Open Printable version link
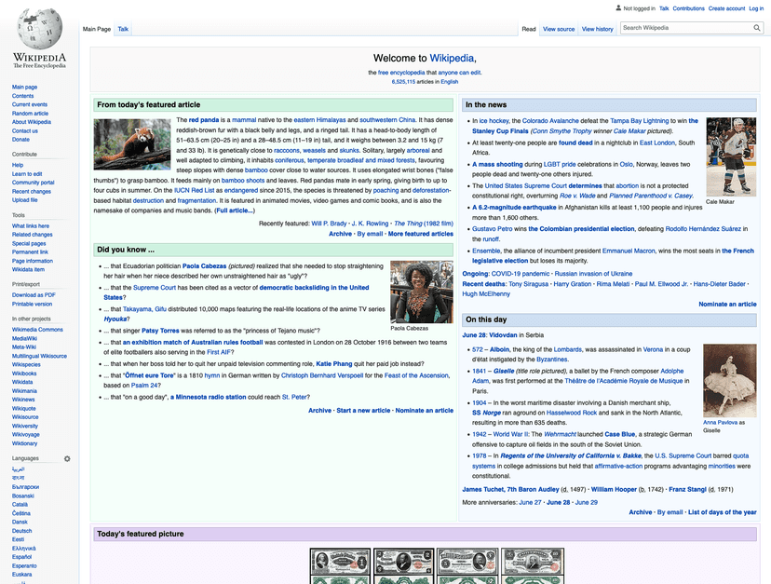 coord(32,304)
